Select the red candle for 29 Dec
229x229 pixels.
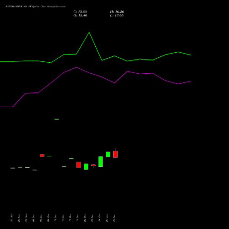(115, 154)
